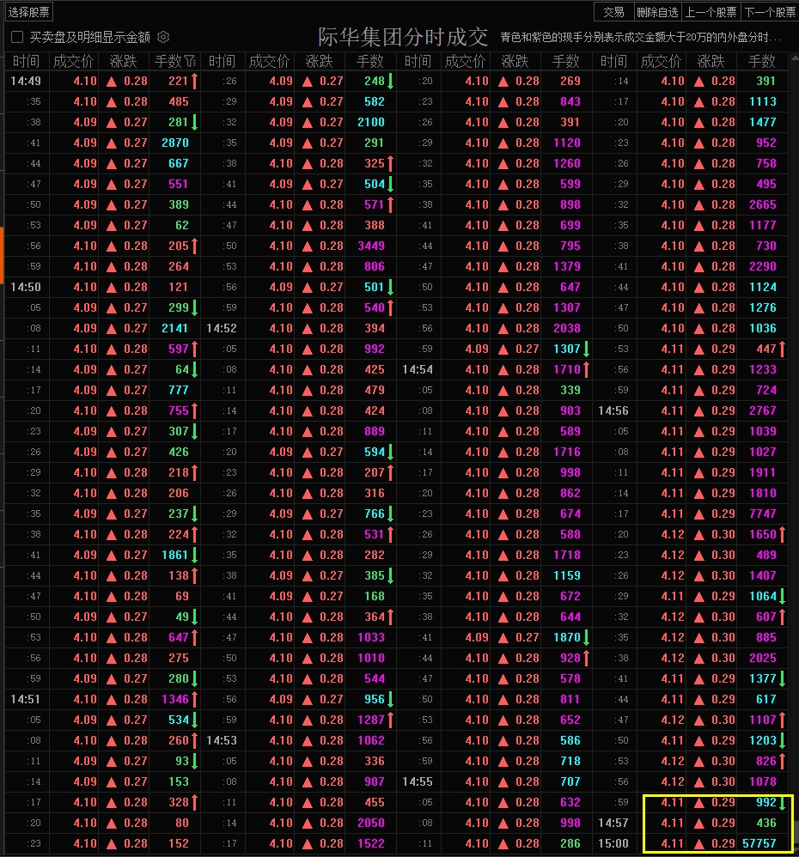Select the 14:57 time cell
This screenshot has height=857, width=799.
(613, 823)
